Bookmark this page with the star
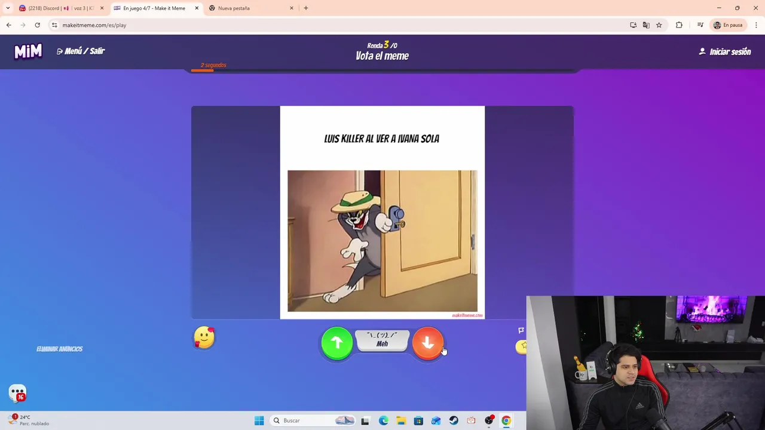Screen dimensions: 765x430 (x=659, y=25)
